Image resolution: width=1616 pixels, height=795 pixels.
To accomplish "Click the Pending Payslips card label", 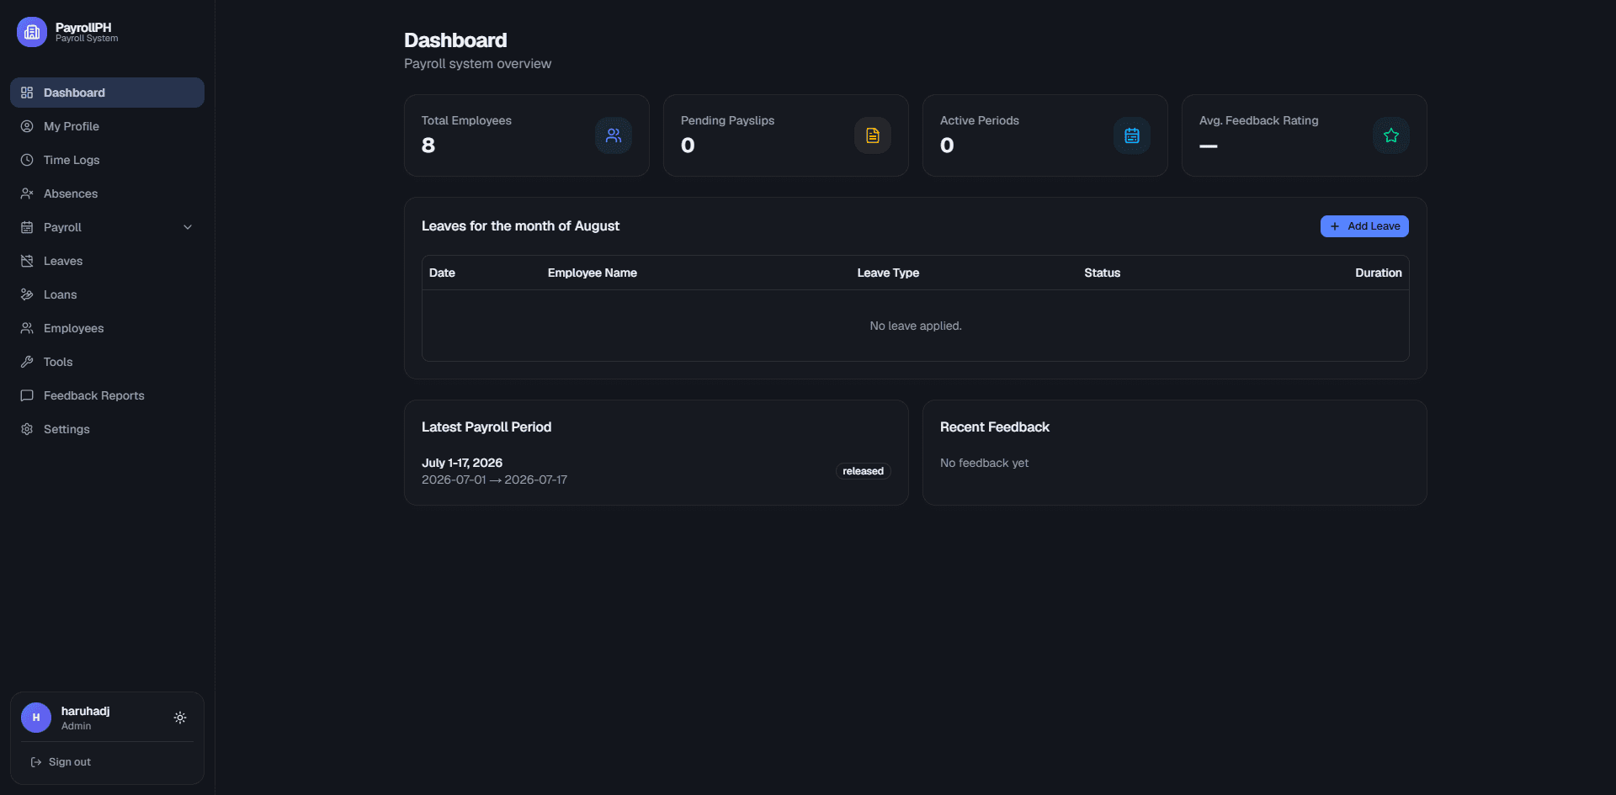I will pyautogui.click(x=727, y=120).
